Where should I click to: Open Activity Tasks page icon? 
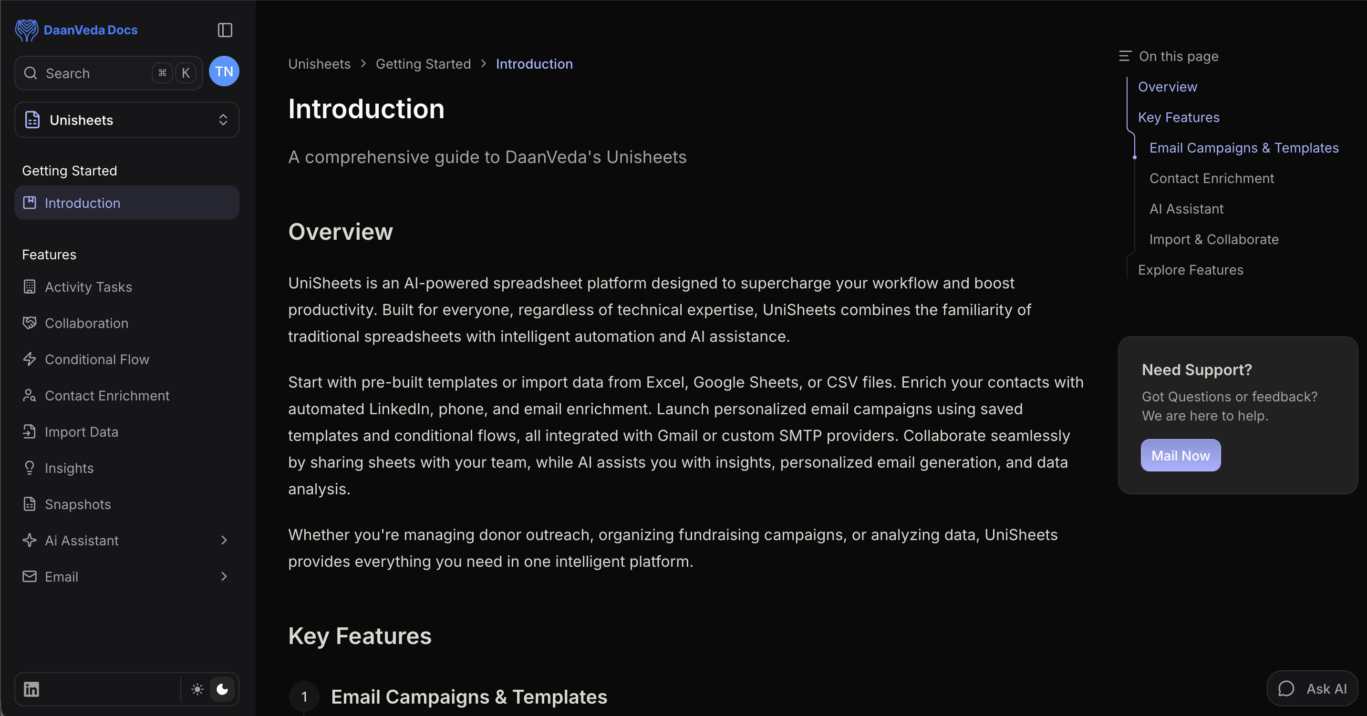point(30,287)
